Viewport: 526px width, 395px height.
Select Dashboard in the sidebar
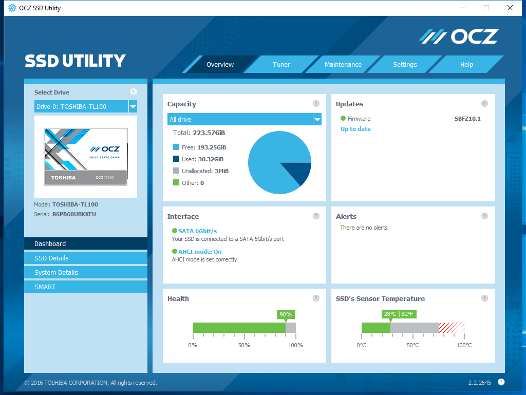[x=86, y=244]
